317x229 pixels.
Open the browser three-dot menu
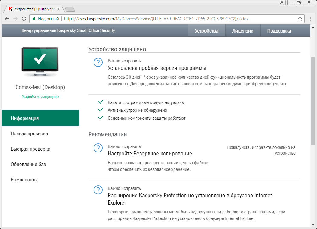click(x=310, y=19)
